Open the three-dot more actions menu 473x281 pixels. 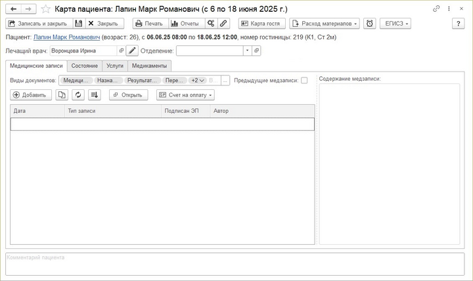(449, 9)
